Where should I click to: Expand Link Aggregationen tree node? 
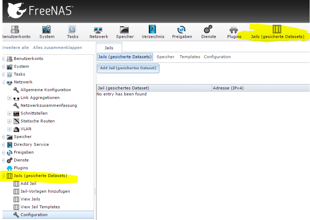[9, 98]
